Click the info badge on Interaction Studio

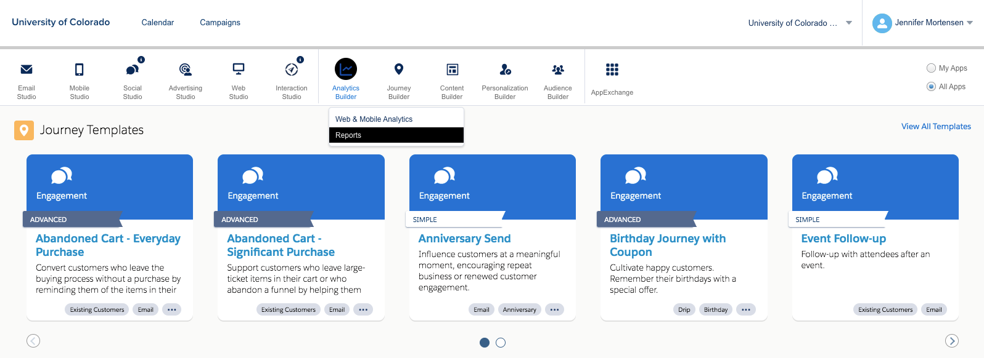click(x=300, y=60)
